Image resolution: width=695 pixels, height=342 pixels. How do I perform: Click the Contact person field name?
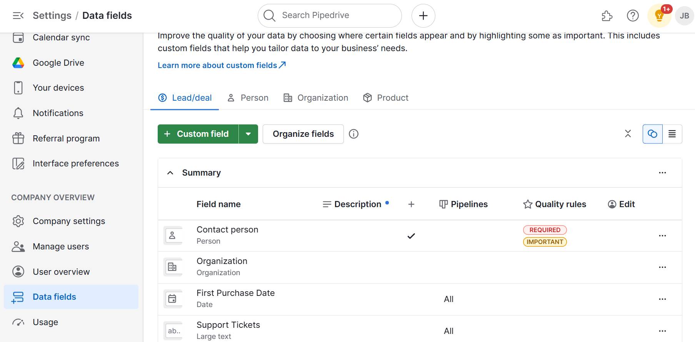coord(227,229)
